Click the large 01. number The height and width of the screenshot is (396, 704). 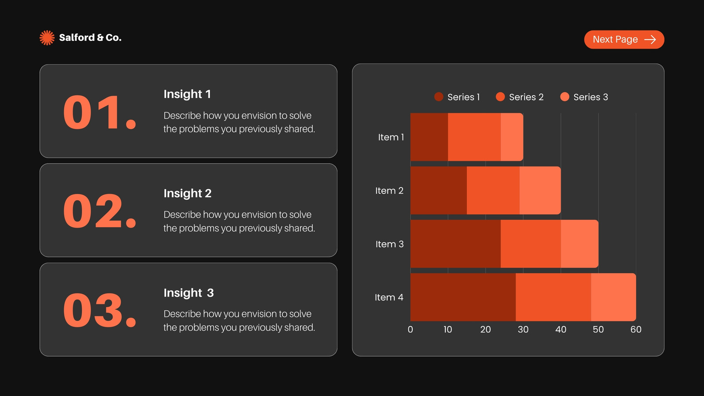[100, 113]
